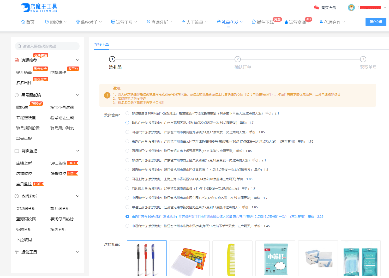
Task: Select the yellow comb gift thumbnail
Action: tap(232, 258)
